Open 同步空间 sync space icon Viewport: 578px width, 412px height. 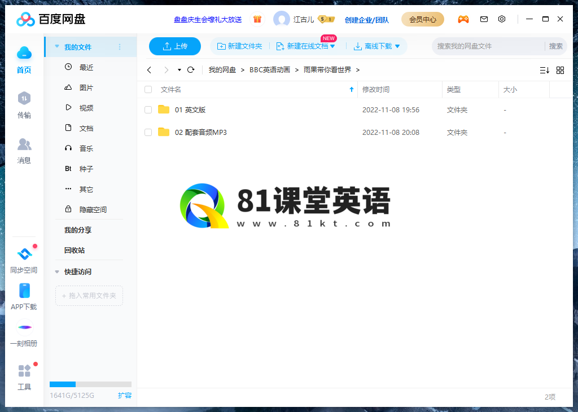click(24, 254)
